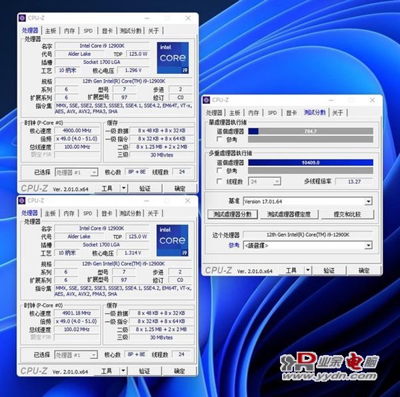
Task: Open 测试分数 tab in the lower-left window
Action: [130, 213]
